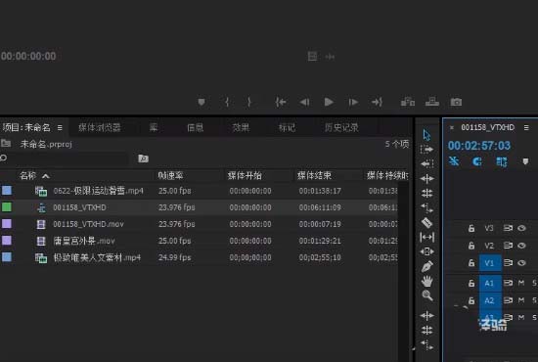Select the Slide tool

tap(426, 251)
